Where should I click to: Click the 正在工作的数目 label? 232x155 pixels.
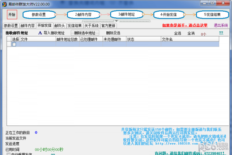tap(18, 133)
